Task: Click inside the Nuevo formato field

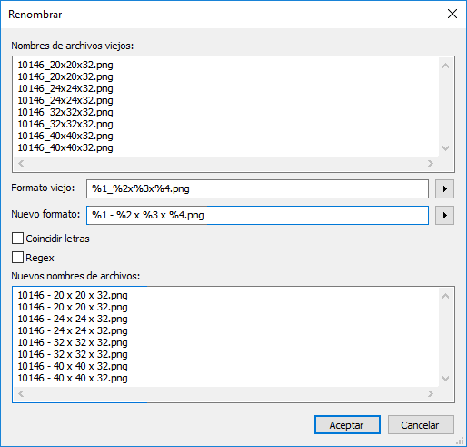Action: tap(257, 215)
